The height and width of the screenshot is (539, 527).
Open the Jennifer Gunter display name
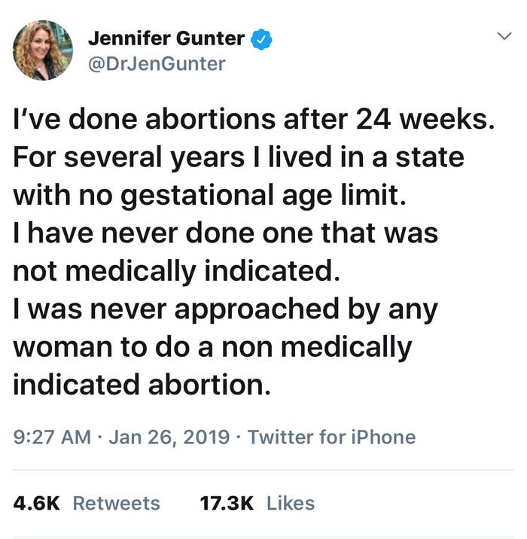tap(166, 38)
